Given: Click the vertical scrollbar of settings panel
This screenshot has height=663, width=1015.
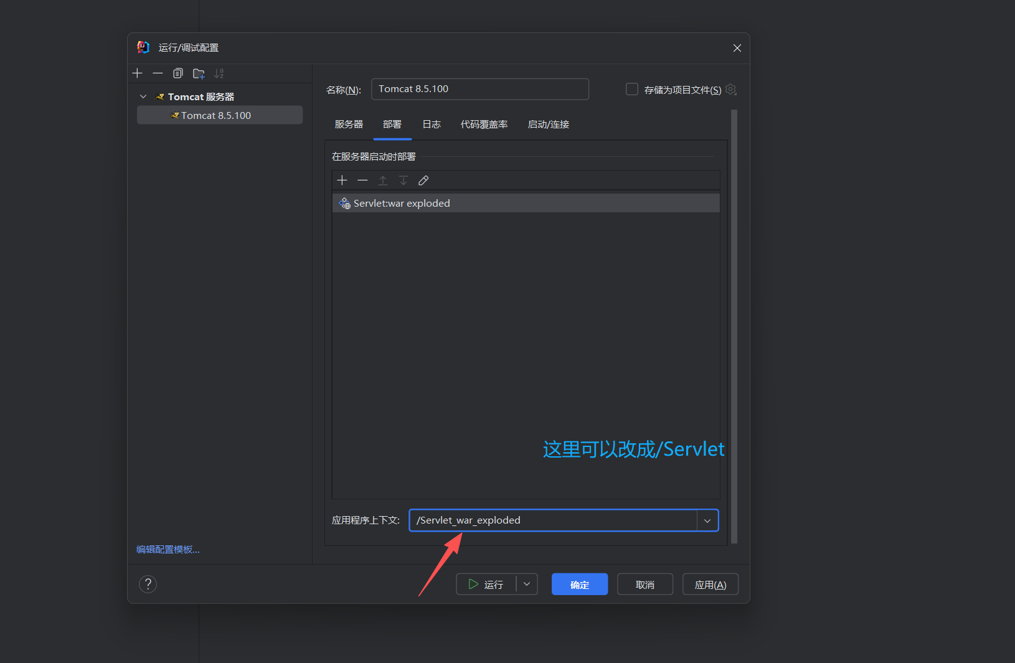Looking at the screenshot, I should pos(734,324).
